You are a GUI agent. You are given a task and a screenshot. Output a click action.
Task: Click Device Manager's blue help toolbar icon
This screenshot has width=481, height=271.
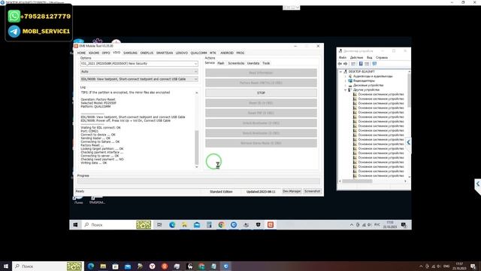coord(361,63)
